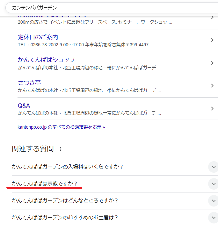Open the さつき亭 sitelink
Image resolution: width=218 pixels, height=226 pixels.
coord(29,83)
